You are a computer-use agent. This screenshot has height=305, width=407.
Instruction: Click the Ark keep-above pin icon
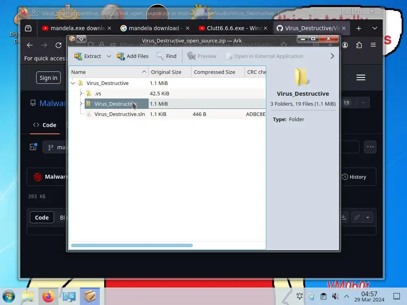(x=81, y=39)
